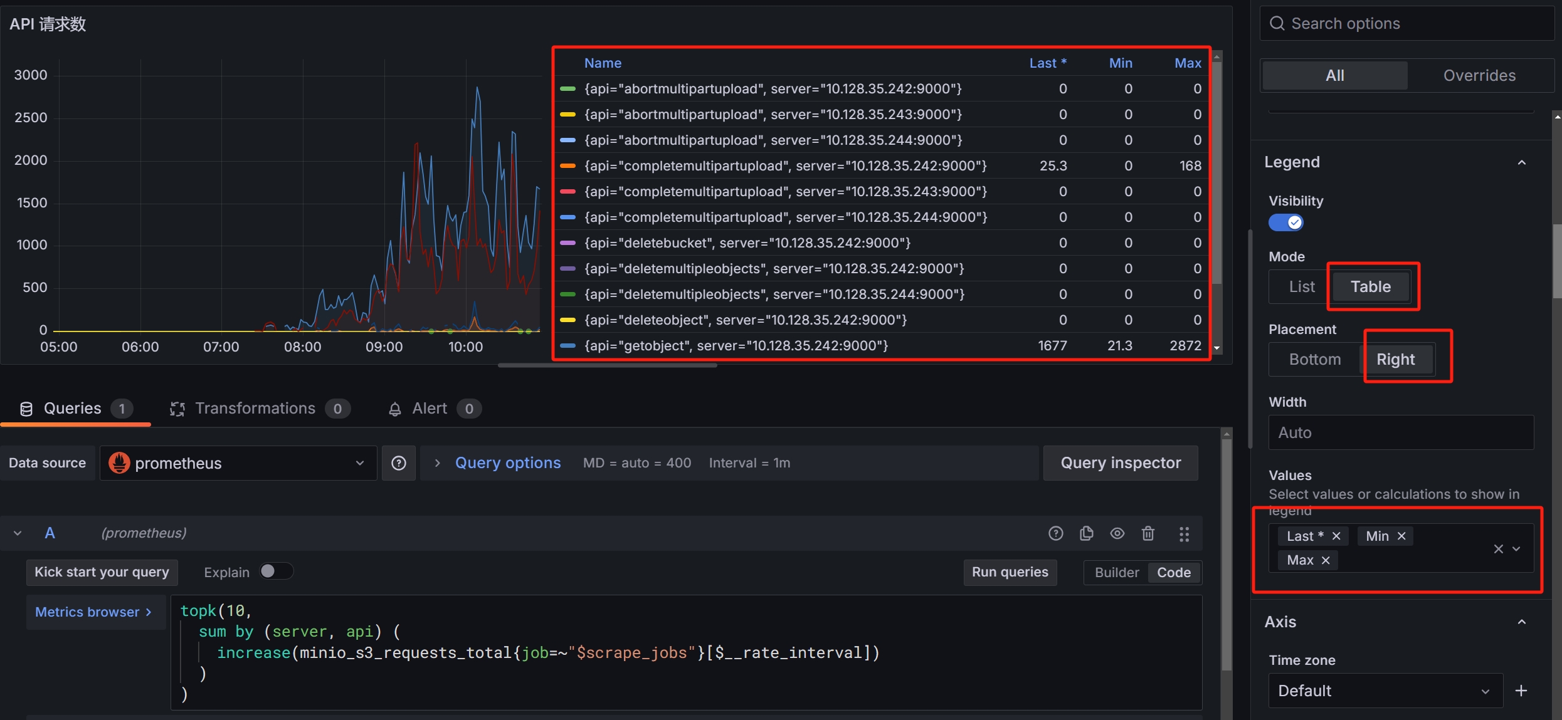
Task: Remove the Last * legend value
Action: coord(1336,536)
